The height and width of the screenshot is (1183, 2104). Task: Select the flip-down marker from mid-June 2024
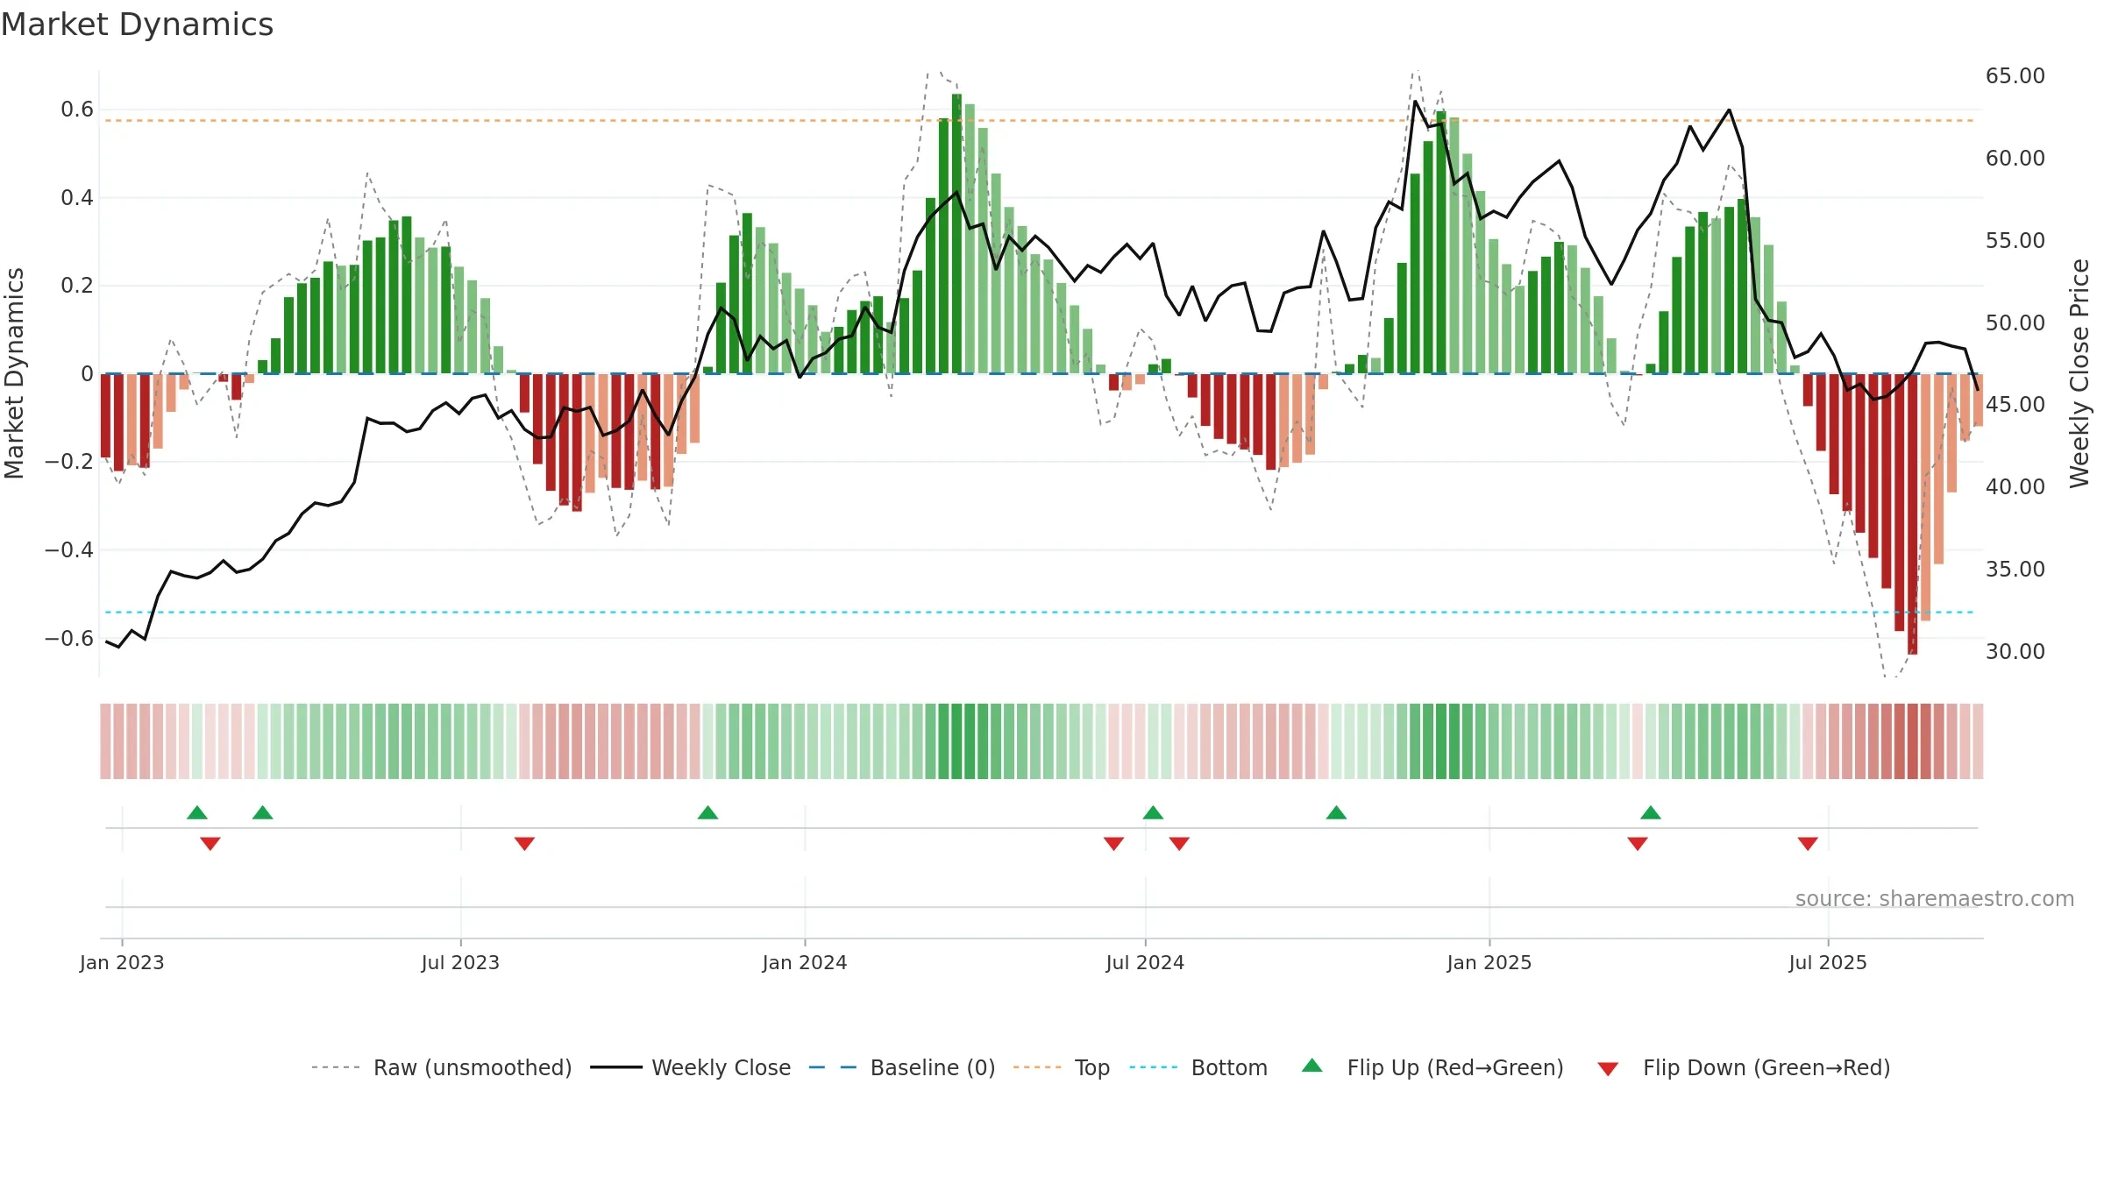[1113, 844]
